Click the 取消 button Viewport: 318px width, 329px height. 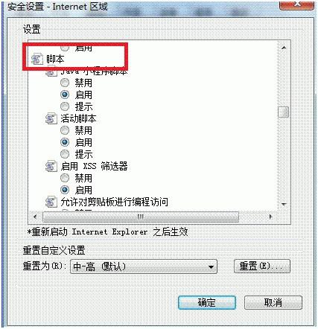click(x=273, y=302)
